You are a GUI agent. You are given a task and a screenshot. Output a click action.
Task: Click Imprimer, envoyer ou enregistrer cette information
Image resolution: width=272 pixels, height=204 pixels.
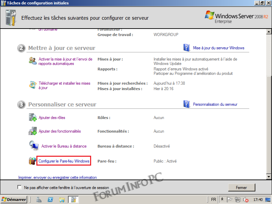coord(57,177)
